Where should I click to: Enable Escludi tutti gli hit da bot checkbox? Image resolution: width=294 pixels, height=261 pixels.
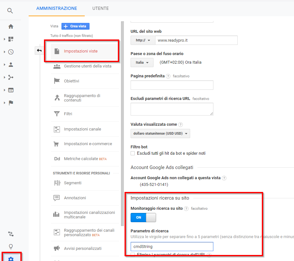coord(133,153)
